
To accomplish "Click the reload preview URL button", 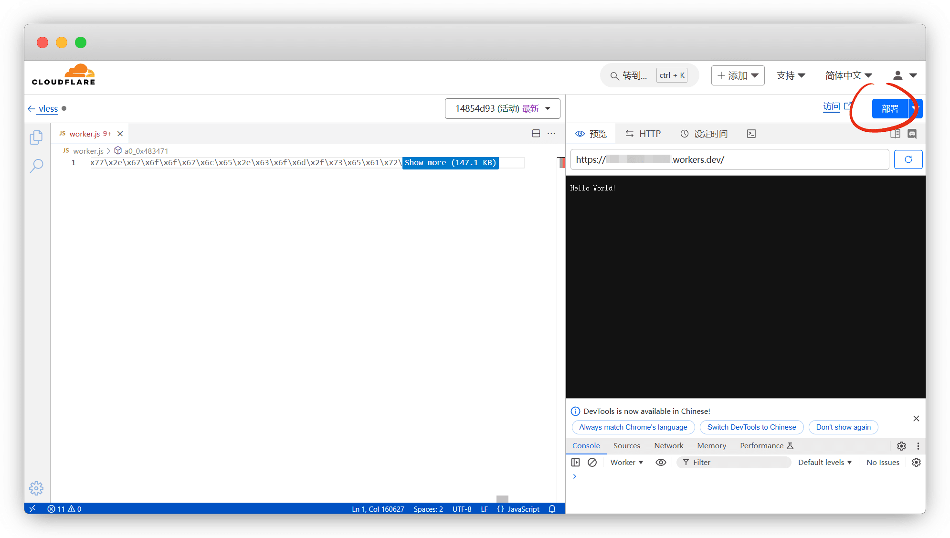I will point(908,159).
